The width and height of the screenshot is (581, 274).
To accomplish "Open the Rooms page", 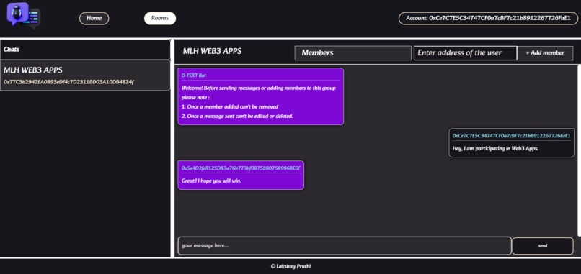I will pos(160,18).
